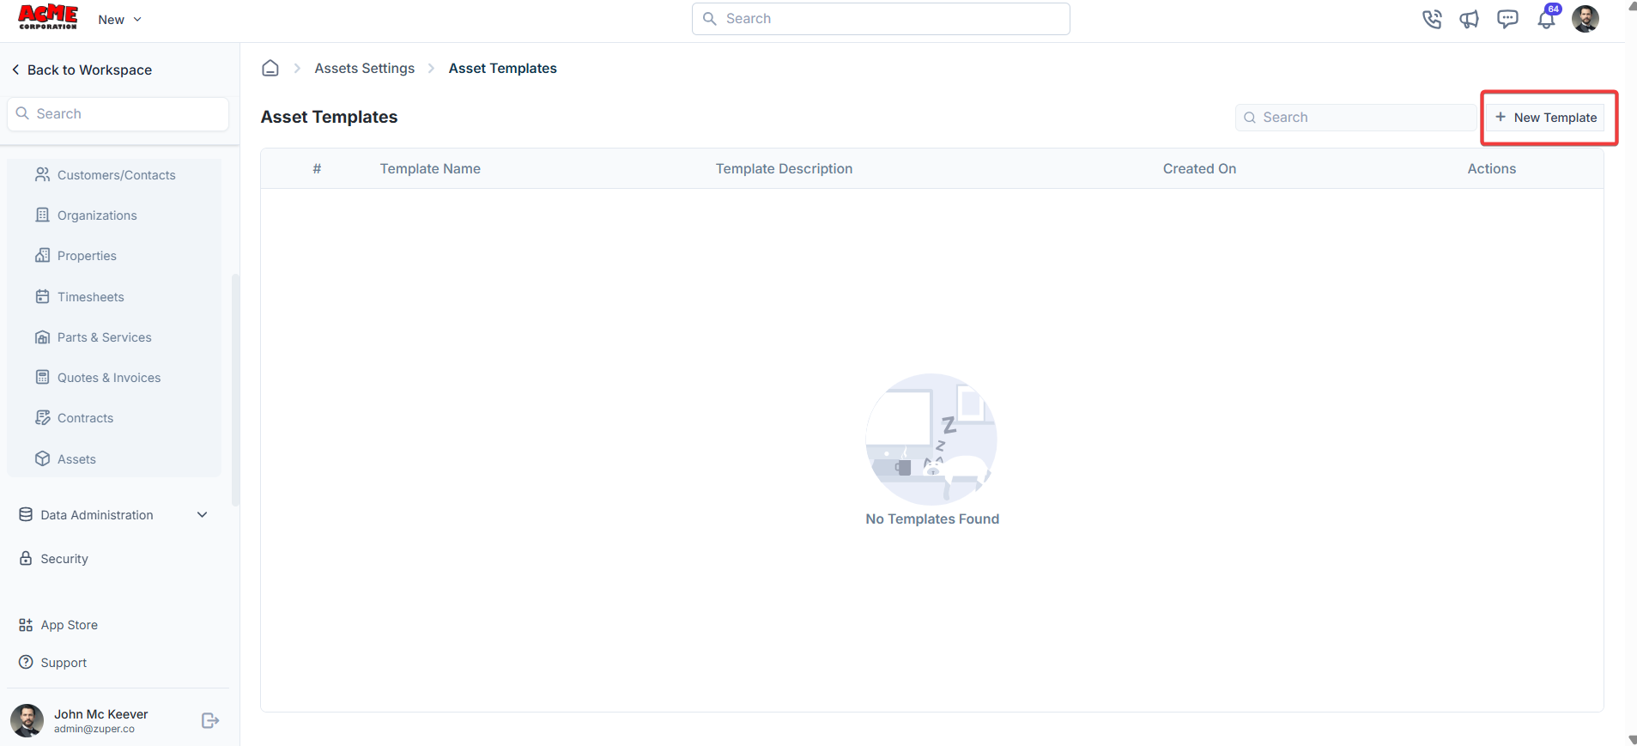Click the Contracts signature icon

pos(42,417)
